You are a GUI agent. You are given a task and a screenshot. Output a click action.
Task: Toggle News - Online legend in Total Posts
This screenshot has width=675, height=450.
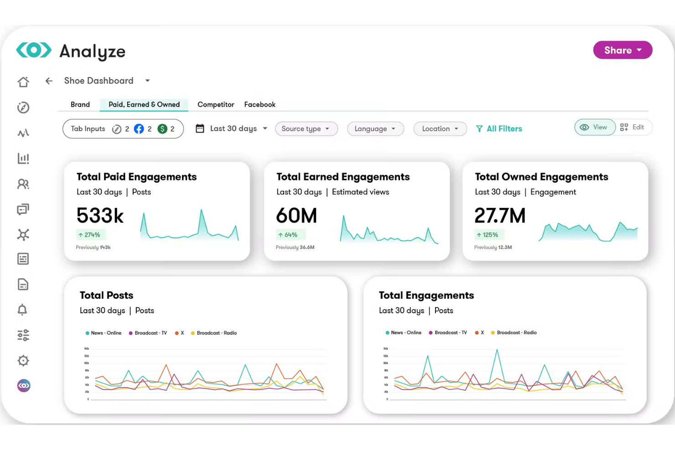coord(104,333)
